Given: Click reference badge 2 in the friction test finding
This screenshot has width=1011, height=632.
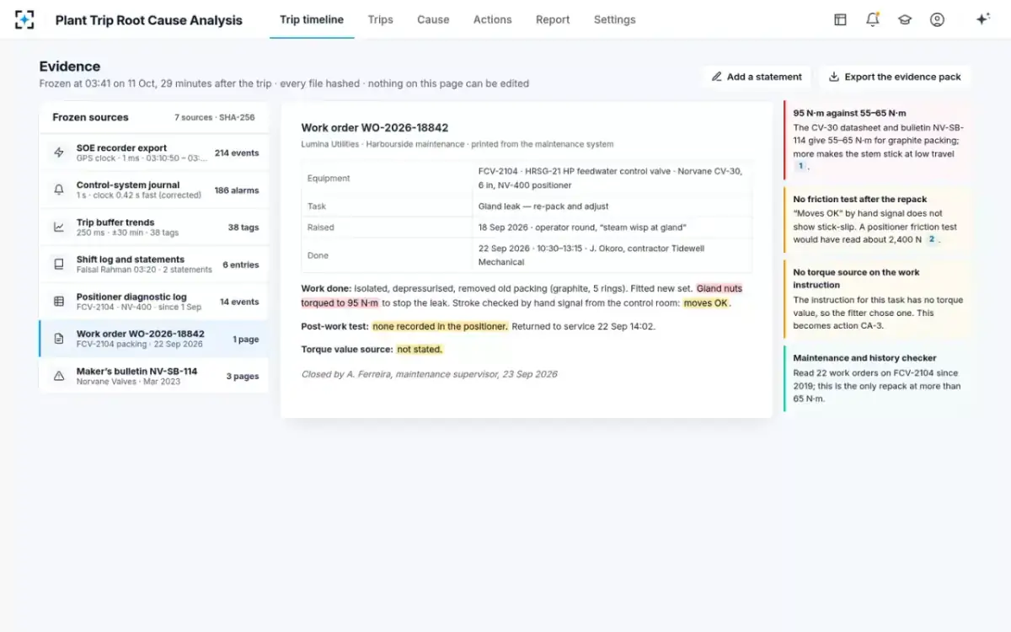Looking at the screenshot, I should pos(931,239).
